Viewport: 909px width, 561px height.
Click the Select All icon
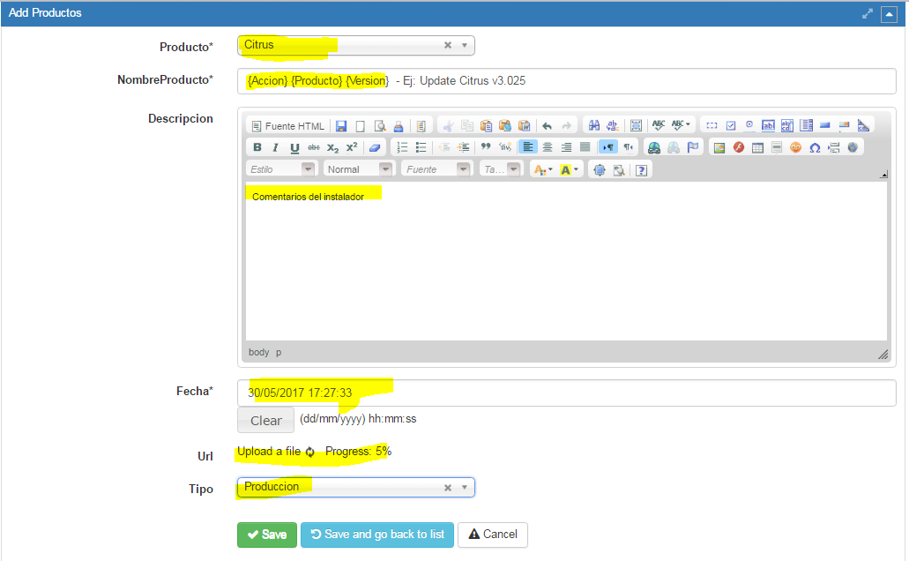[636, 126]
